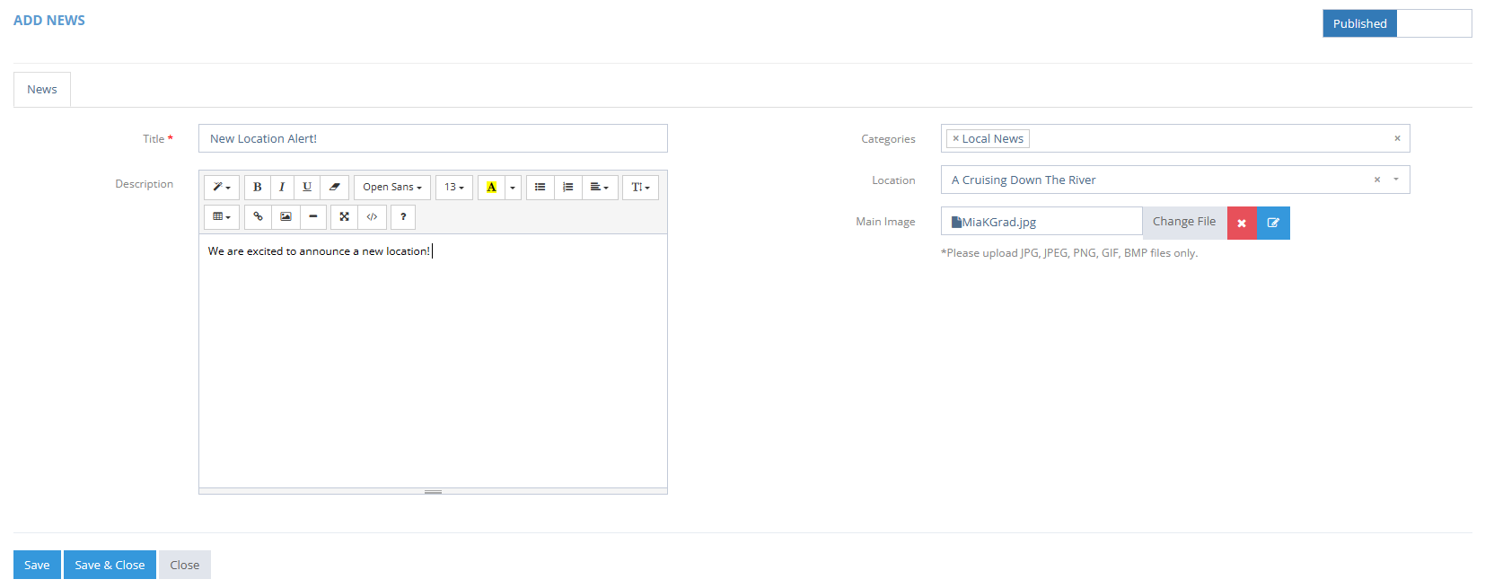Apply the yellow highlight color button

[491, 187]
